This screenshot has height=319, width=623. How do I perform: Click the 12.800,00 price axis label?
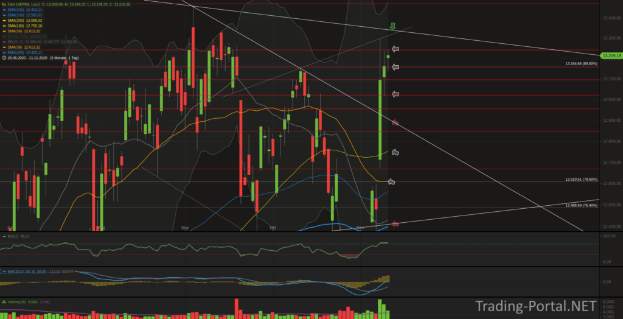pos(612,142)
